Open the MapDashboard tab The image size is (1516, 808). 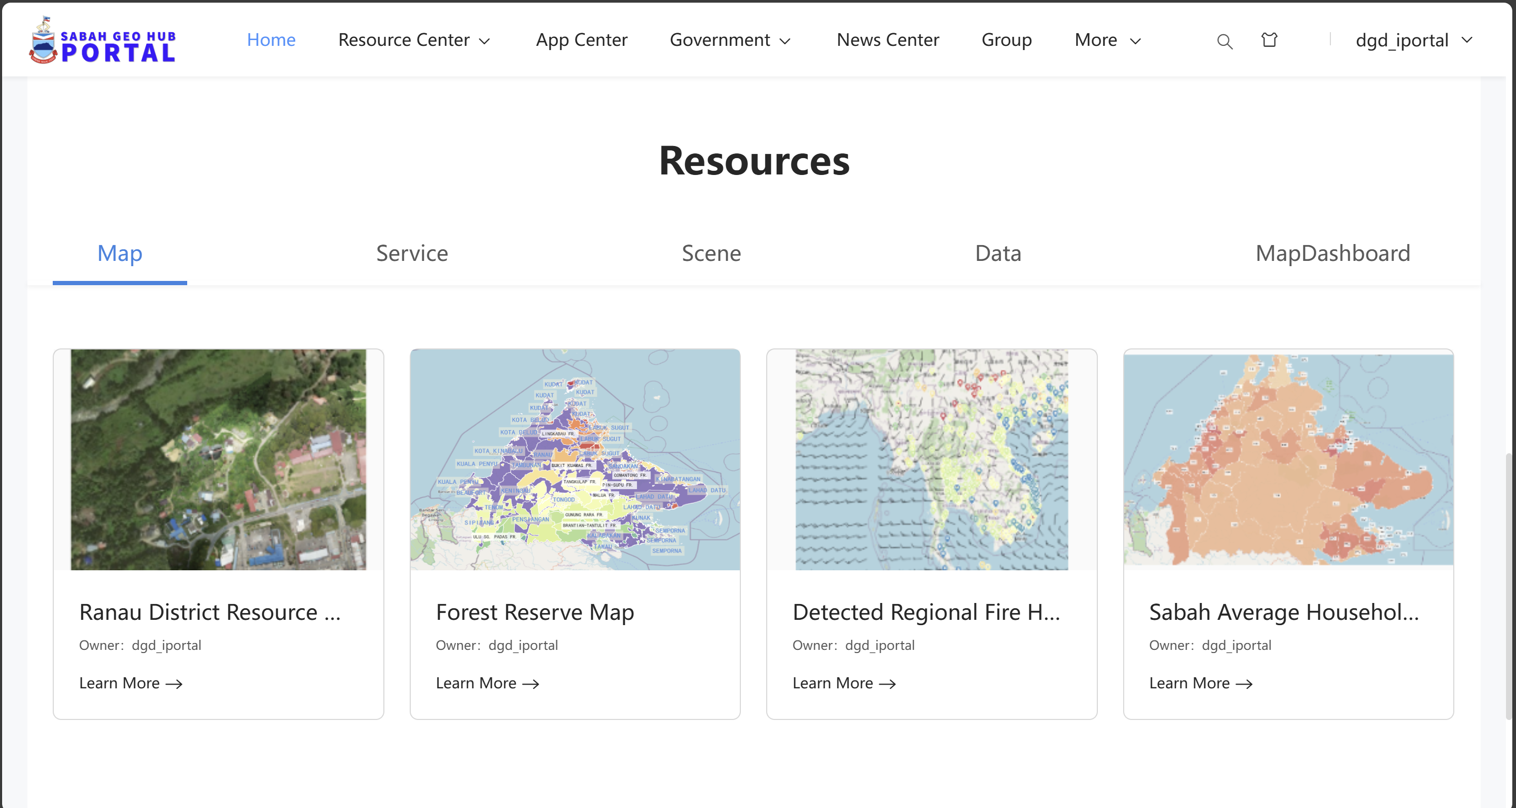tap(1332, 254)
